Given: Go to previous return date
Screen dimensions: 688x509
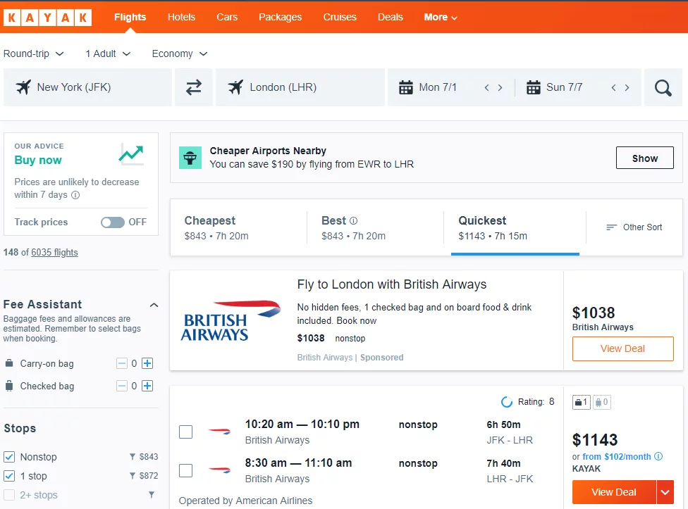Looking at the screenshot, I should [614, 87].
